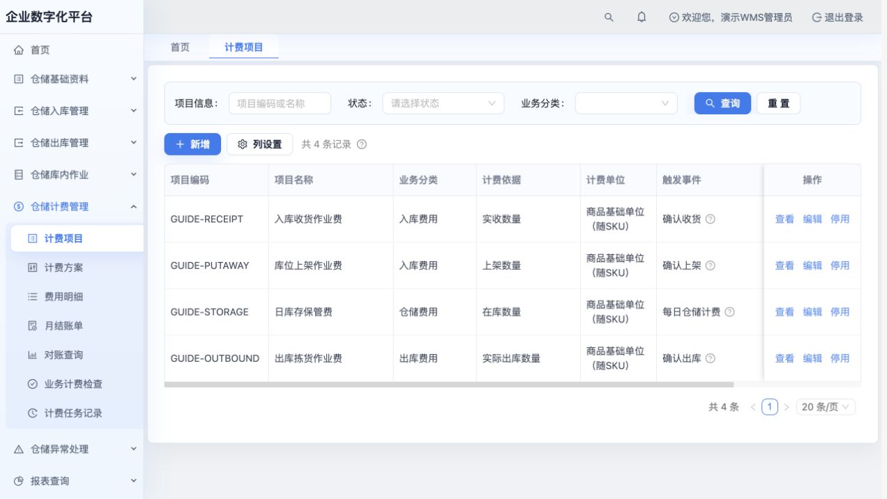Click the 仓储库内作业 sidebar icon
The image size is (887, 499).
tap(19, 175)
